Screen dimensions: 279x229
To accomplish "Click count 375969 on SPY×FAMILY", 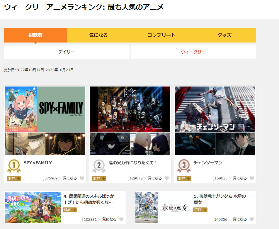I will (51, 178).
